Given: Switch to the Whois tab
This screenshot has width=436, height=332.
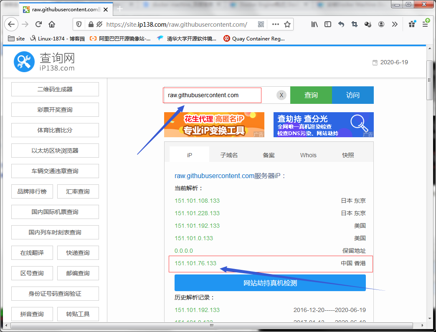Looking at the screenshot, I should pyautogui.click(x=308, y=155).
